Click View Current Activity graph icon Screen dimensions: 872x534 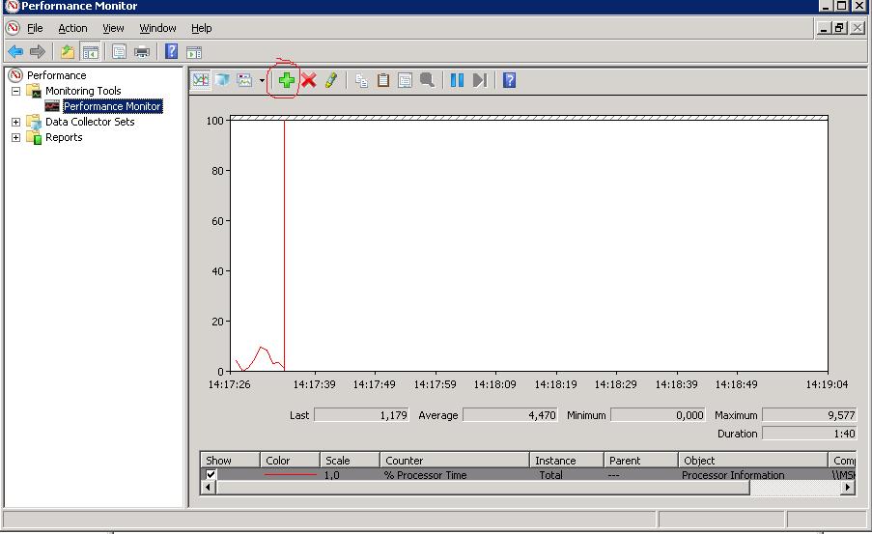tap(201, 80)
